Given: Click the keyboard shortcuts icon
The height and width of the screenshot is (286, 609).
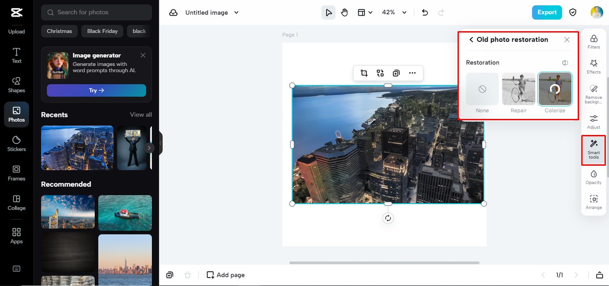Looking at the screenshot, I should click(16, 268).
